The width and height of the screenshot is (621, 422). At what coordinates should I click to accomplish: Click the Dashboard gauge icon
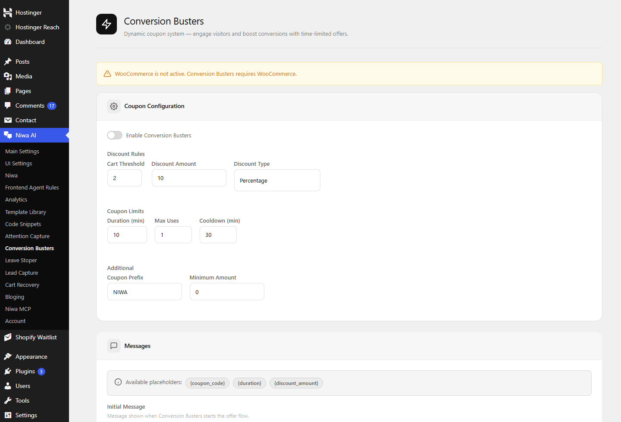tap(8, 42)
